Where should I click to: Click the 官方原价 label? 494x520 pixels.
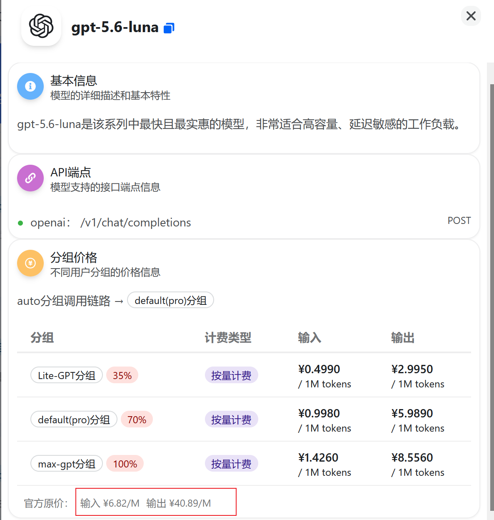point(46,503)
